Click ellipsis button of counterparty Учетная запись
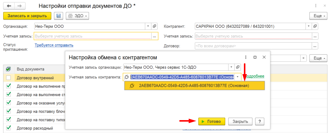Image resolution: width=329 pixels, height=133 pixels. pyautogui.click(x=315, y=36)
